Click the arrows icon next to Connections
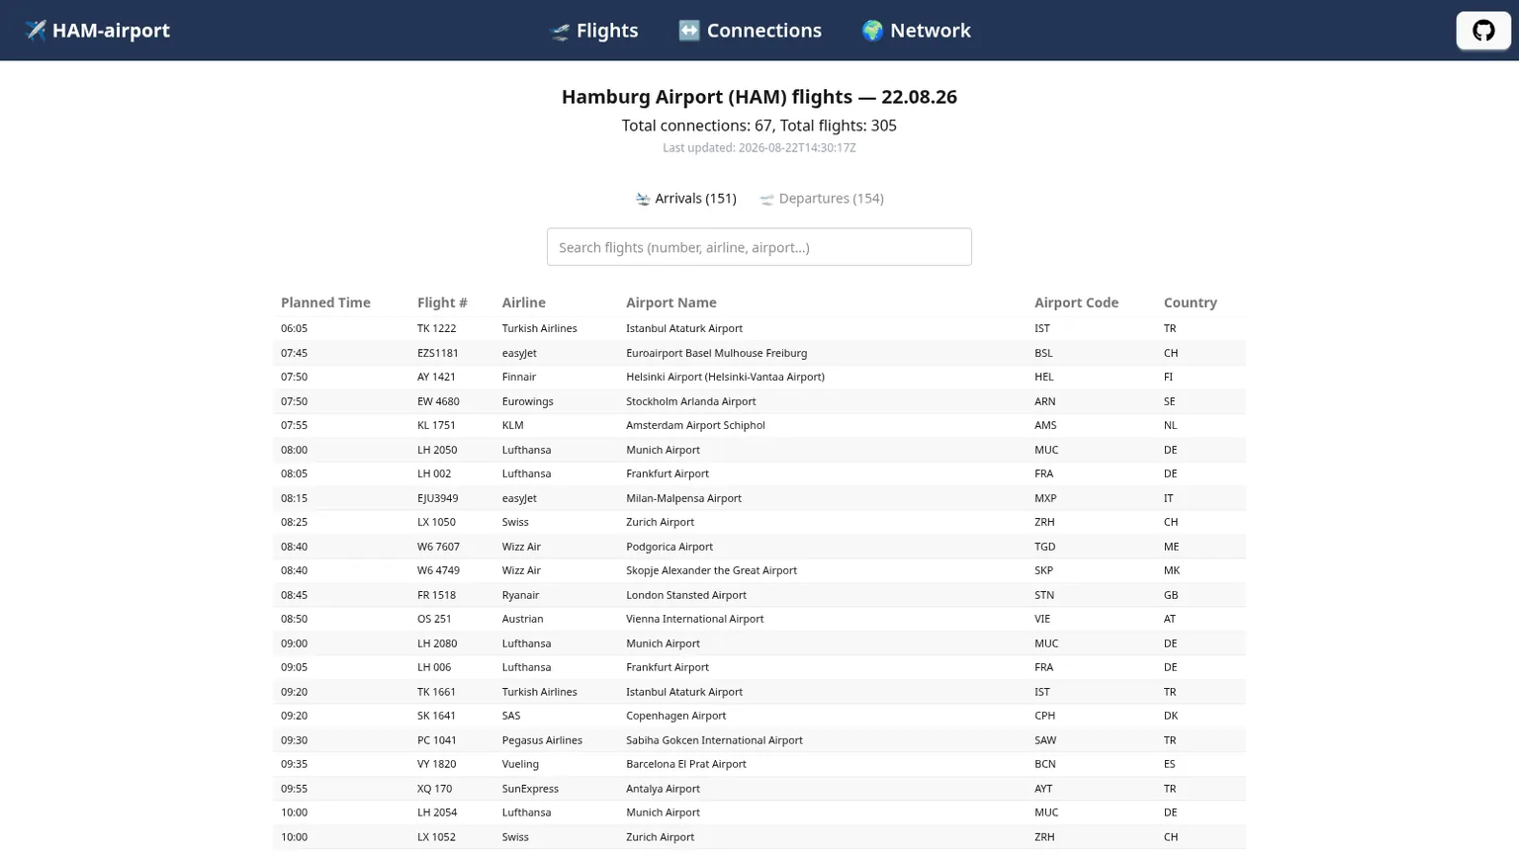This screenshot has width=1519, height=854. click(x=689, y=31)
